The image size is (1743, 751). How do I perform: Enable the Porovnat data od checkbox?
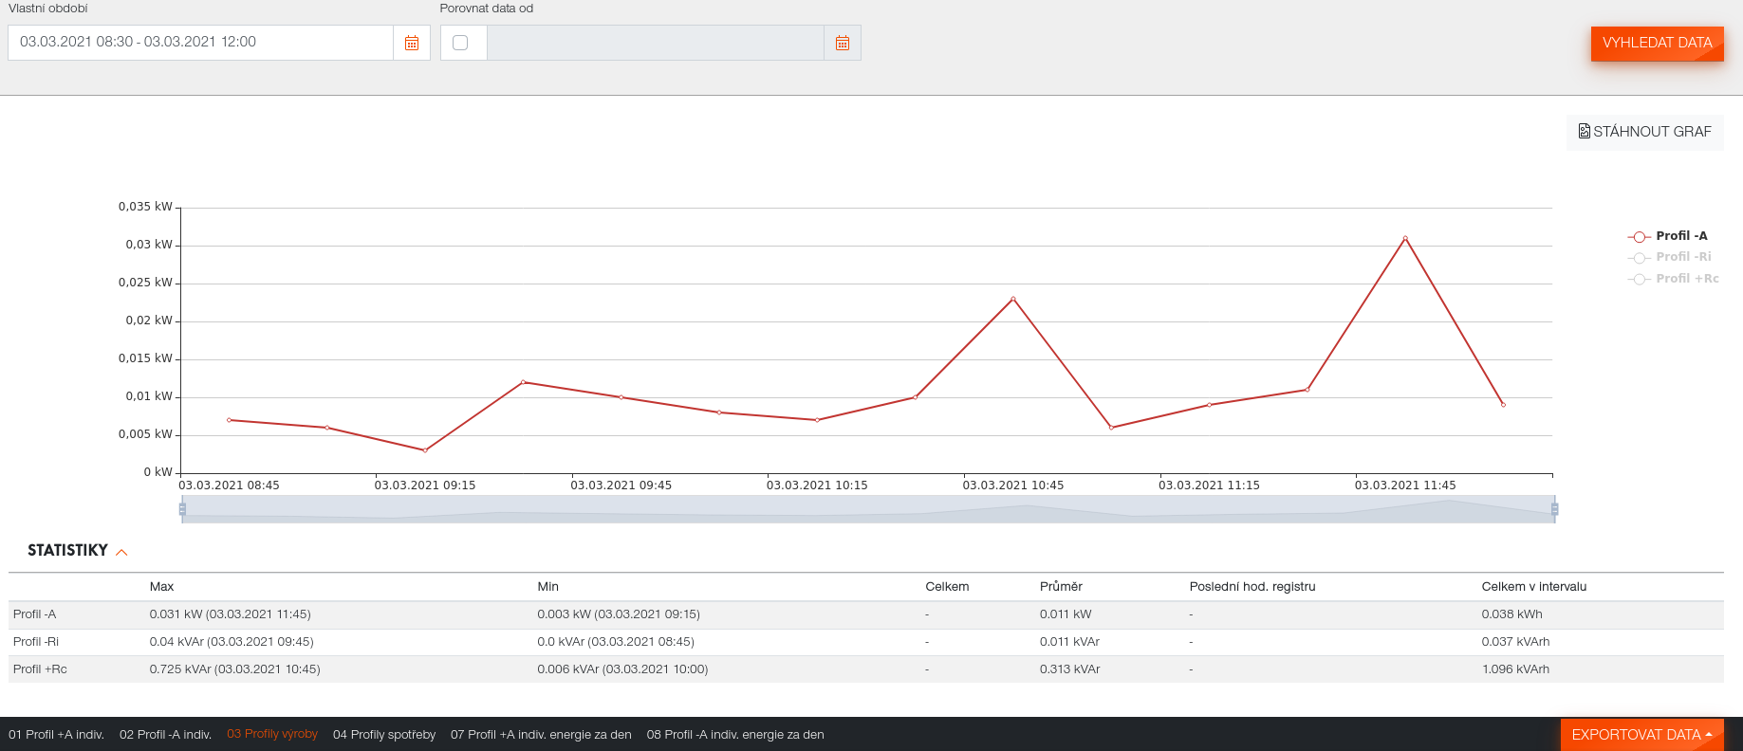click(460, 43)
